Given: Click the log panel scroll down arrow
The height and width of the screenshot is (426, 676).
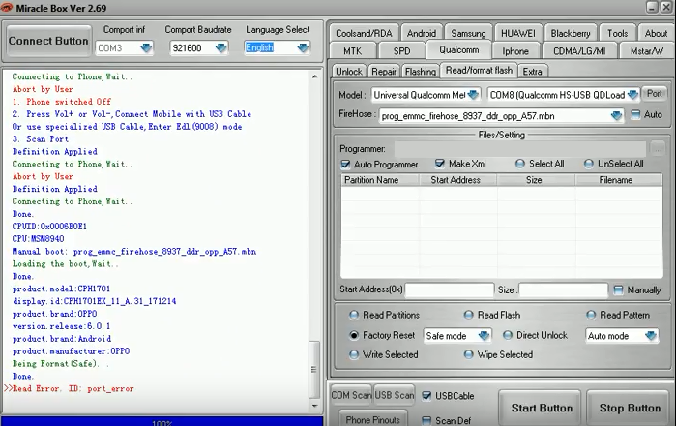Looking at the screenshot, I should click(314, 406).
